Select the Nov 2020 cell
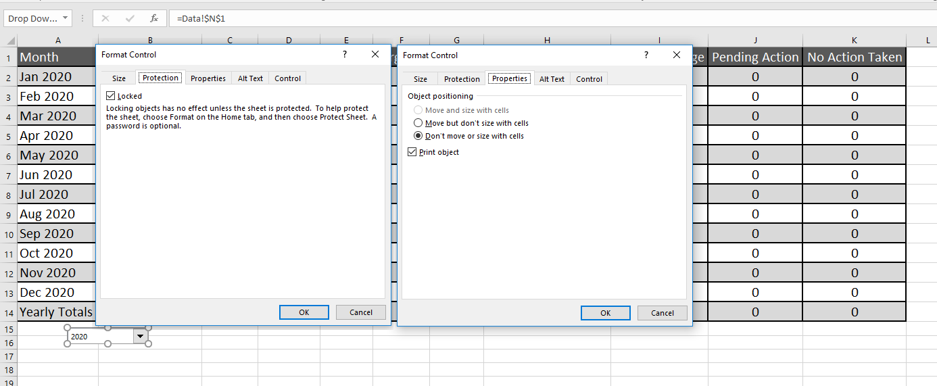937x386 pixels. point(57,273)
